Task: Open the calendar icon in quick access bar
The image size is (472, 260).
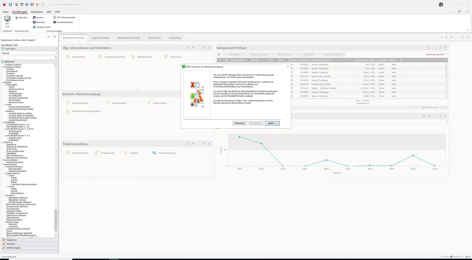Action: coord(22,4)
